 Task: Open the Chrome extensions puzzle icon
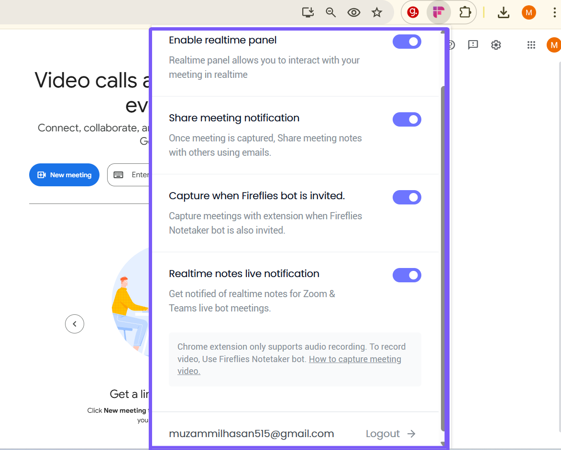click(465, 12)
